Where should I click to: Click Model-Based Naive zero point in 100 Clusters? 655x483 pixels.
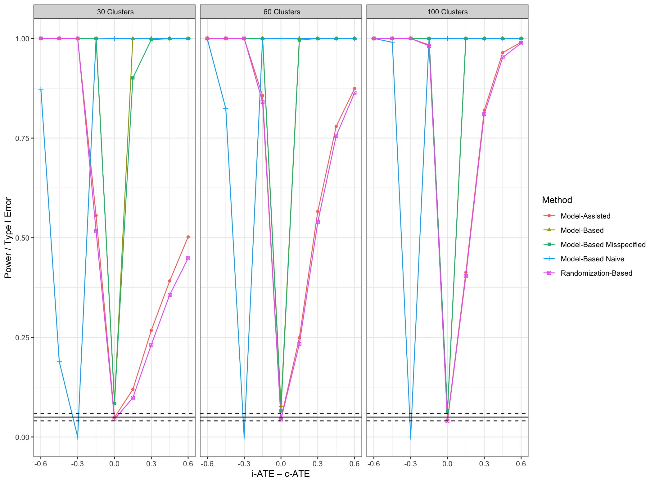click(410, 437)
